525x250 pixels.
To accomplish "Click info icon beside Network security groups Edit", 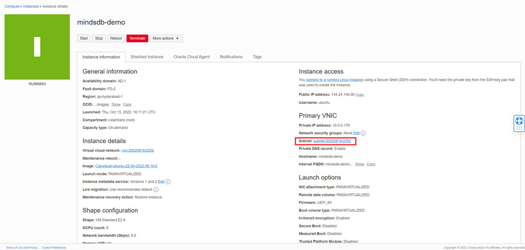I will (x=363, y=133).
